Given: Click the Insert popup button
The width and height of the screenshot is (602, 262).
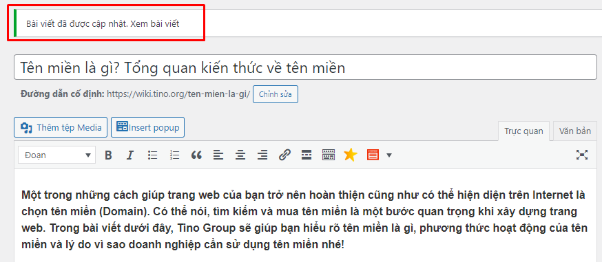Looking at the screenshot, I should tap(148, 127).
